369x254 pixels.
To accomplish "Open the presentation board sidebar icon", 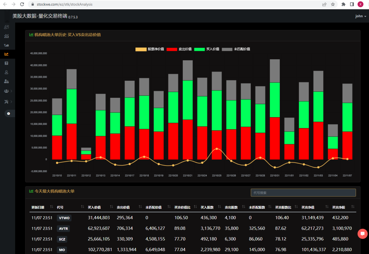I will point(6,27).
